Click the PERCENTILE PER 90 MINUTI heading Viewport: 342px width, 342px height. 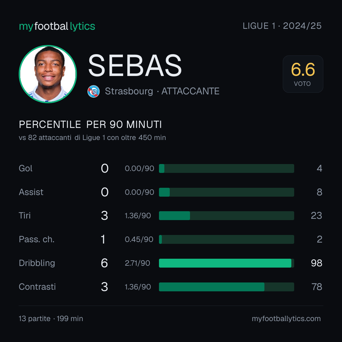pos(90,124)
